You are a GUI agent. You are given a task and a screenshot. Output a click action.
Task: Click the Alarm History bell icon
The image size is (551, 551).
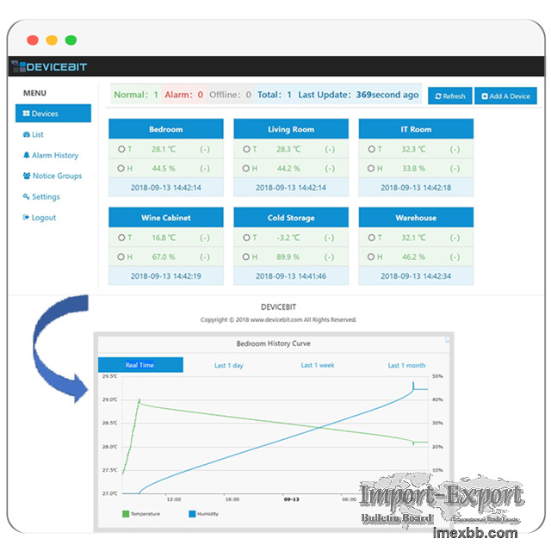(x=26, y=155)
